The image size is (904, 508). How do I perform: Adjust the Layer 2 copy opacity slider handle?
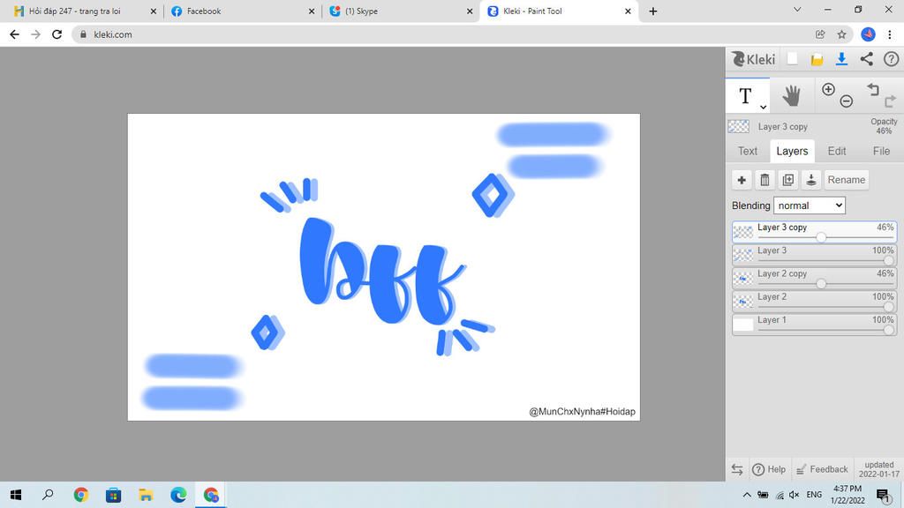coord(821,283)
